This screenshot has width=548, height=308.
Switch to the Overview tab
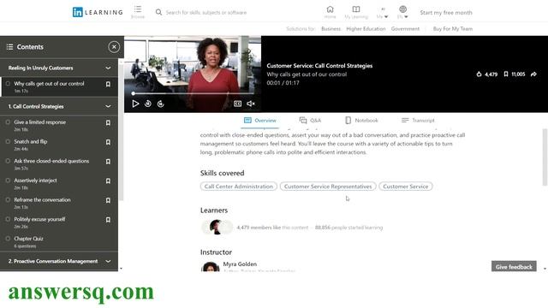260,121
